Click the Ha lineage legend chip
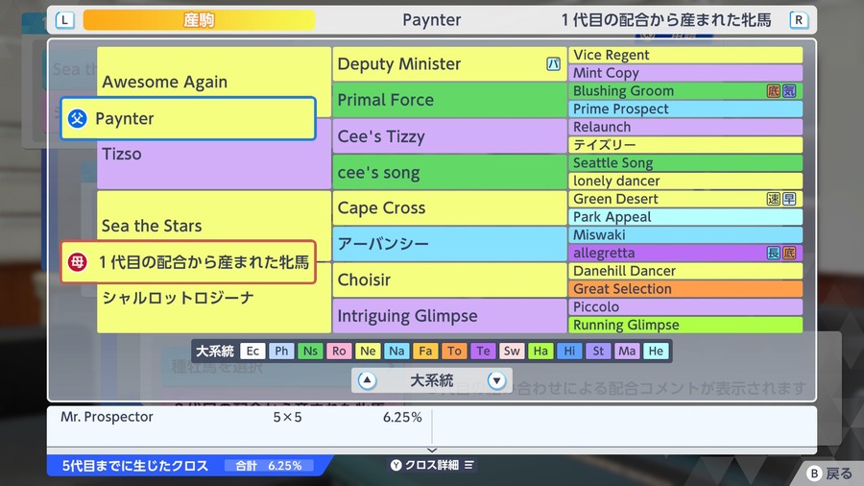The width and height of the screenshot is (864, 486). [540, 351]
